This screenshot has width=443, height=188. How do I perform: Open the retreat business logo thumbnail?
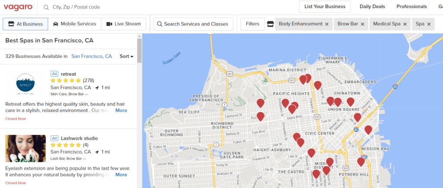25,83
